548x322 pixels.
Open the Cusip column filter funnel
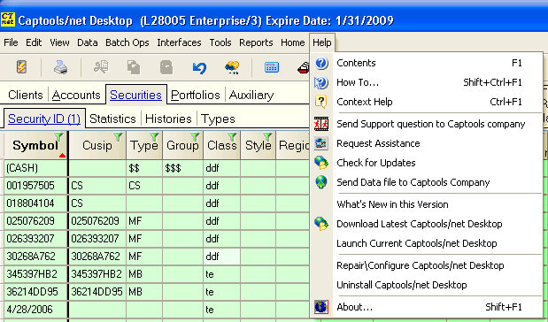[118, 136]
